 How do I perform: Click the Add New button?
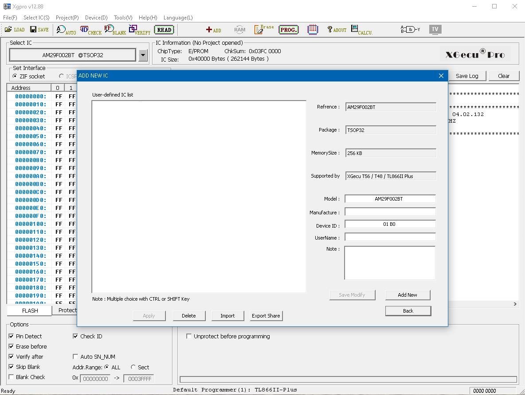[407, 294]
